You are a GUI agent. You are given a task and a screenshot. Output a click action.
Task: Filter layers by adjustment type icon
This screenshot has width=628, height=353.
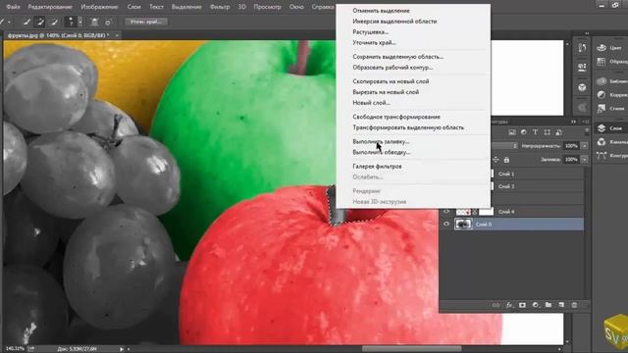click(523, 132)
